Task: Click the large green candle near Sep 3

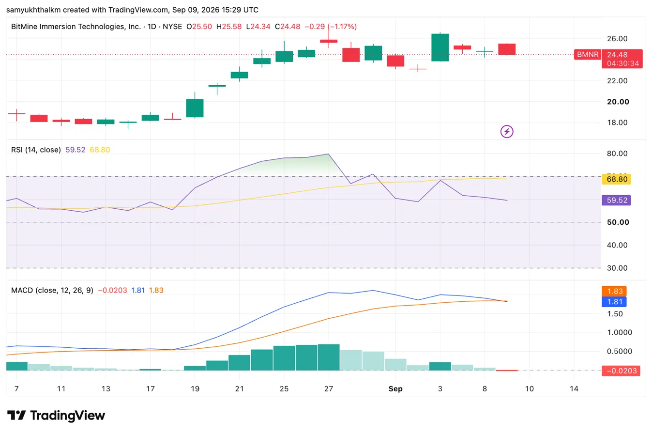Action: pyautogui.click(x=440, y=47)
